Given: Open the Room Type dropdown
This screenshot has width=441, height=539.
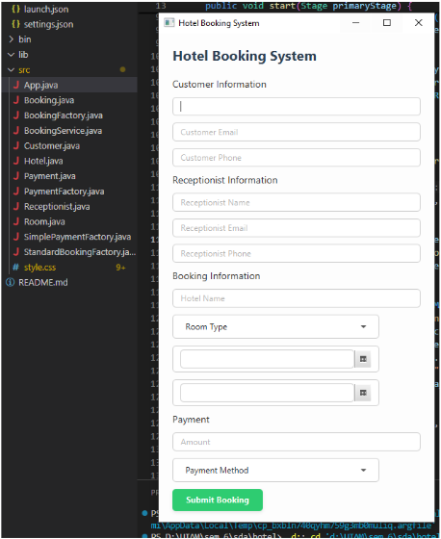Looking at the screenshot, I should [275, 326].
